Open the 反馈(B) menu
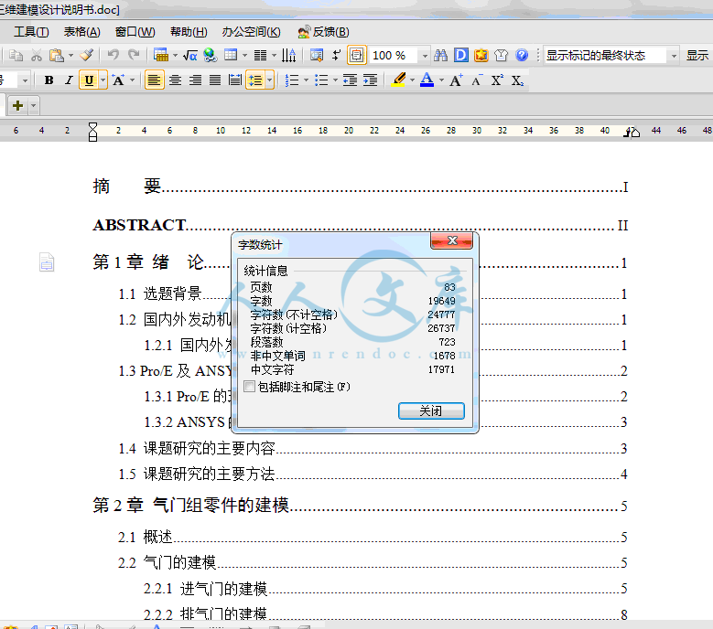 point(323,32)
